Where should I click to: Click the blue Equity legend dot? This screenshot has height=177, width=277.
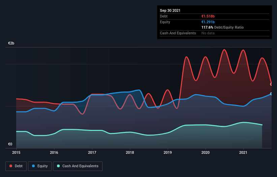[33, 166]
